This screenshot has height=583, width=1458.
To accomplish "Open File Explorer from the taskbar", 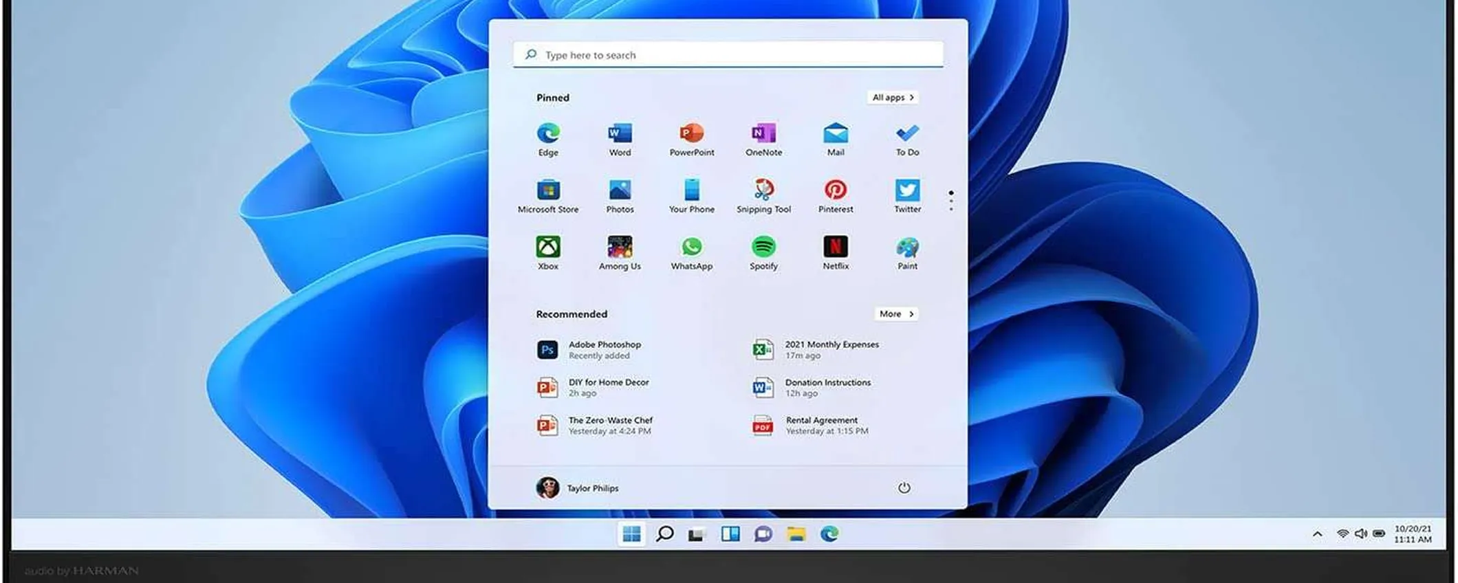I will (x=796, y=533).
